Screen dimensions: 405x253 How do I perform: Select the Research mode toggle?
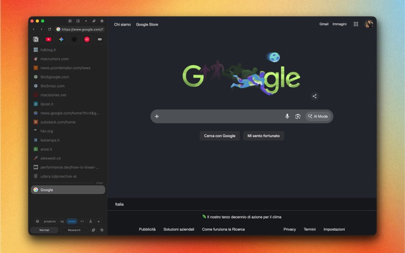[x=74, y=230]
